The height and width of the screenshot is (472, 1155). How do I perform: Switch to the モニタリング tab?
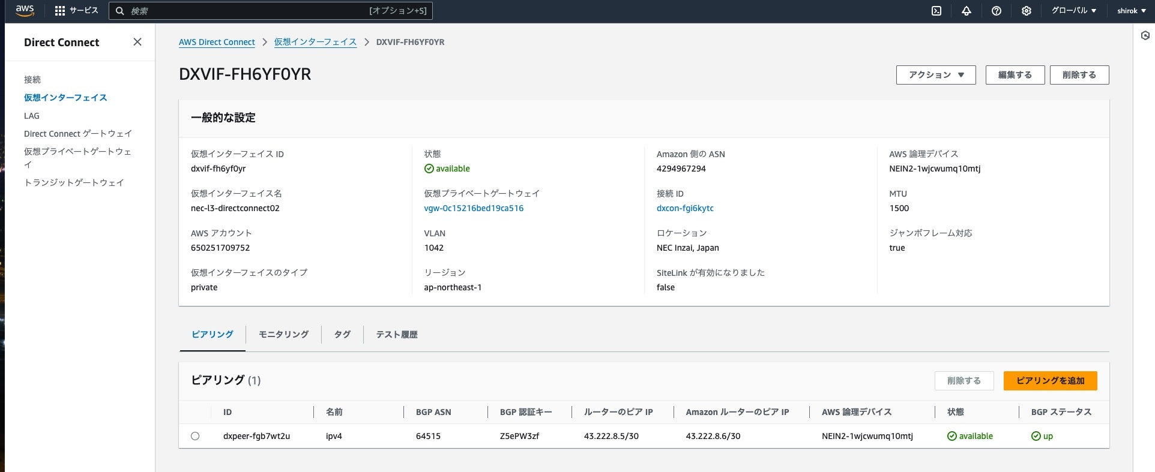(x=284, y=335)
